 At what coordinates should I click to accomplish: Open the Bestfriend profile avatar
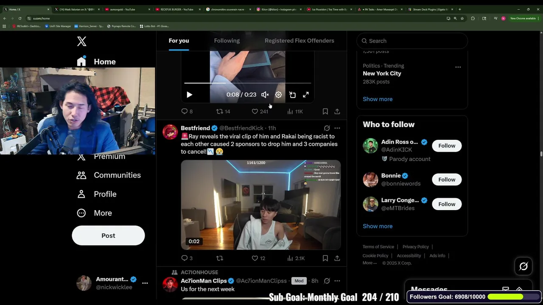pyautogui.click(x=170, y=132)
